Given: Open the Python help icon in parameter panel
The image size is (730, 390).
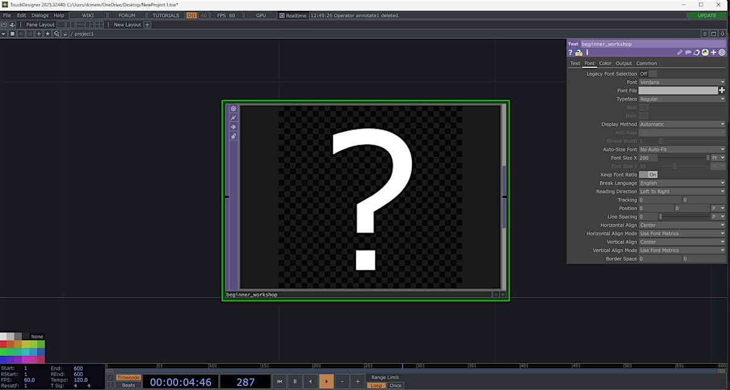Looking at the screenshot, I should 579,53.
